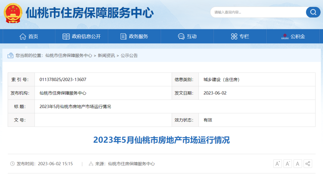Image resolution: width=323 pixels, height=175 pixels.
Task: Open the share icon button
Action: pos(308,164)
